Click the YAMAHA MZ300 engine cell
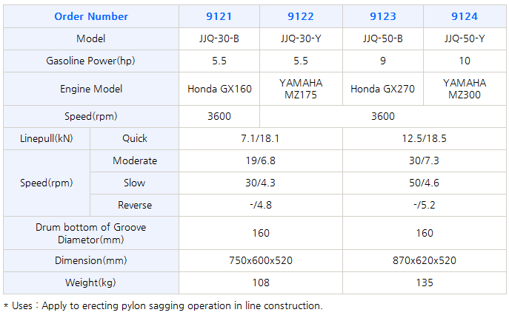Image resolution: width=509 pixels, height=318 pixels. tap(464, 89)
